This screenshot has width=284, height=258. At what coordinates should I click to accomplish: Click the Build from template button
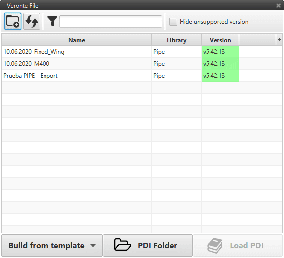coord(52,246)
